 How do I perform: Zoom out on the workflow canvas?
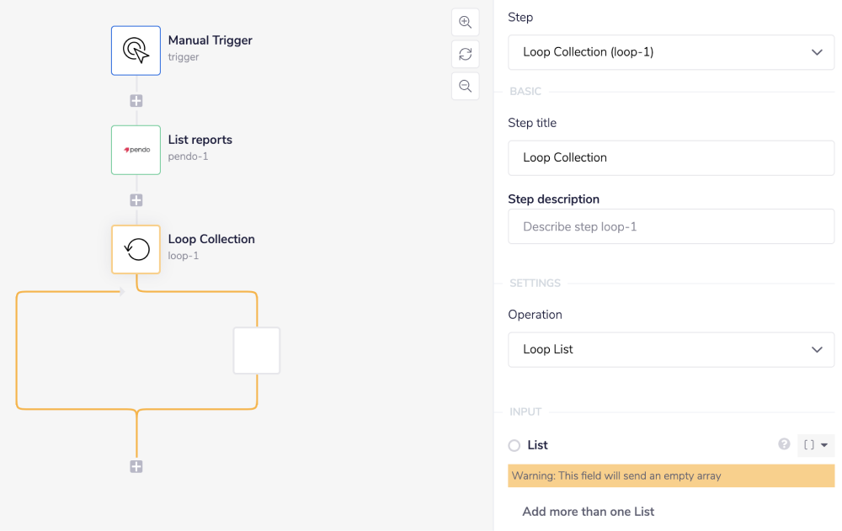point(465,86)
